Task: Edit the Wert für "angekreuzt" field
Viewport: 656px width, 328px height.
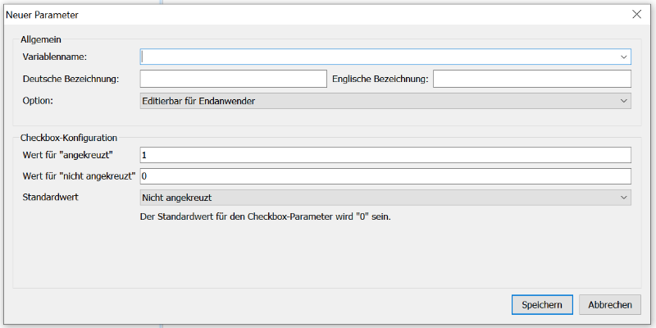Action: tap(385, 155)
